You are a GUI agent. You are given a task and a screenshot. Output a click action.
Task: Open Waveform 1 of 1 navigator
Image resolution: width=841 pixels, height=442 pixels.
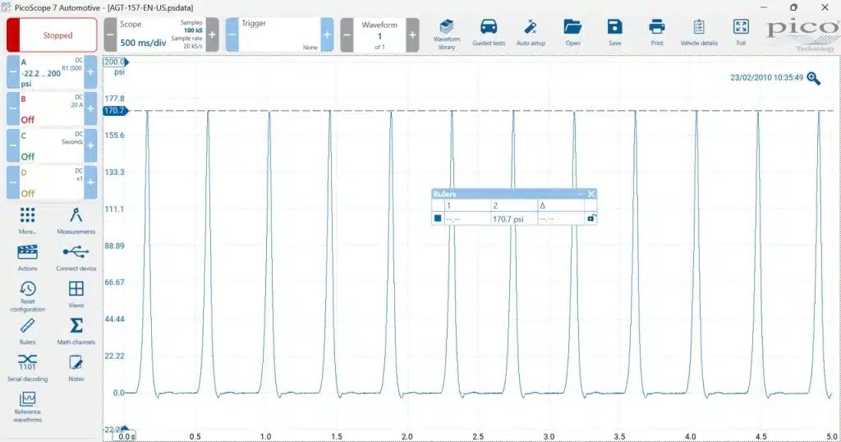[x=379, y=35]
